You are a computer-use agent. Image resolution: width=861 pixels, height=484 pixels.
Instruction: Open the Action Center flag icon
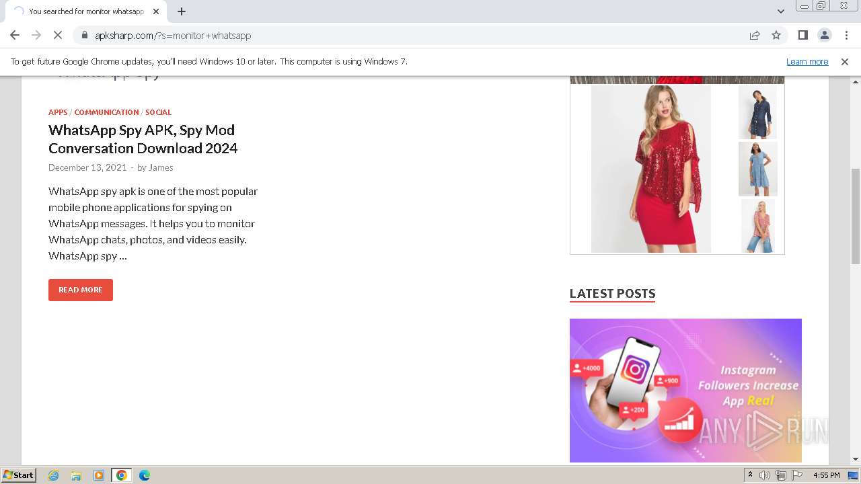(x=797, y=475)
